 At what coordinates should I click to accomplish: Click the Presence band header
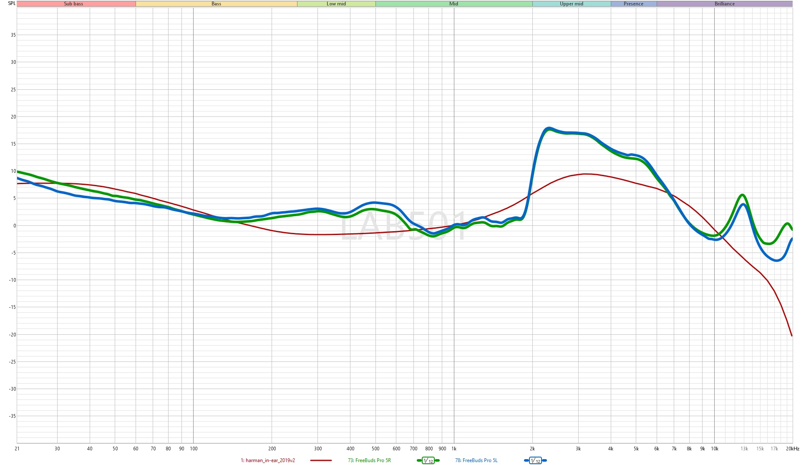pyautogui.click(x=633, y=4)
